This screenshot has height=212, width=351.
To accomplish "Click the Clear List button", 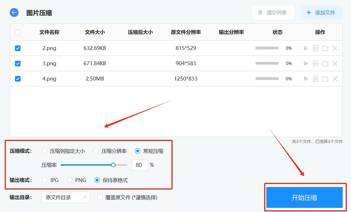I will [x=273, y=13].
